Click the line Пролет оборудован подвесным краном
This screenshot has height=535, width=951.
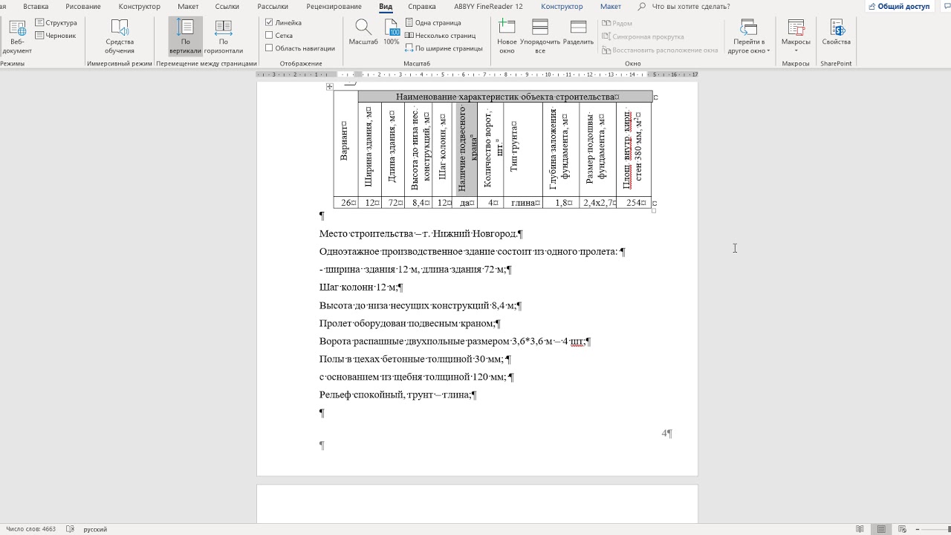(409, 323)
